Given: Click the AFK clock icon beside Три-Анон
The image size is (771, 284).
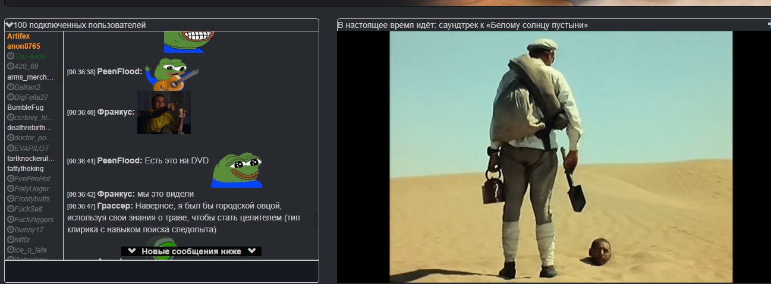Looking at the screenshot, I should coord(11,56).
